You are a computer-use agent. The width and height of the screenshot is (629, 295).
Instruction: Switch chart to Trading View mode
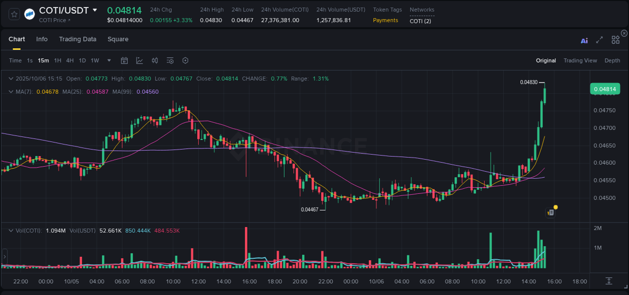(x=580, y=60)
